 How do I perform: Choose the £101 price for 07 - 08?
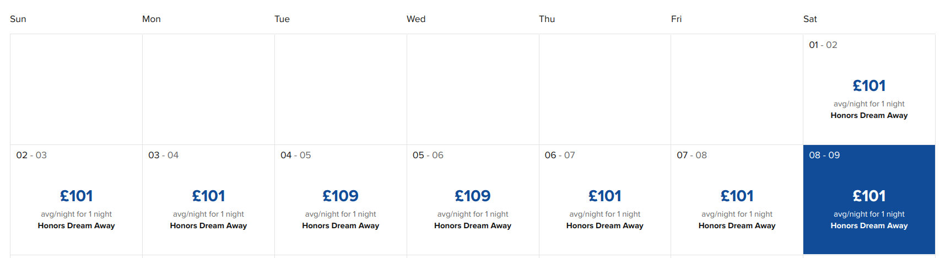point(737,196)
